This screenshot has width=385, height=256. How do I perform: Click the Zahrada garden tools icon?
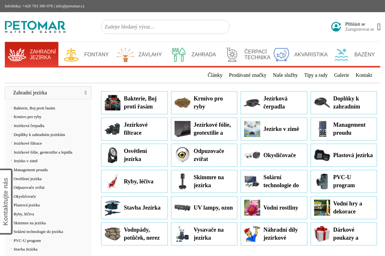(178, 55)
